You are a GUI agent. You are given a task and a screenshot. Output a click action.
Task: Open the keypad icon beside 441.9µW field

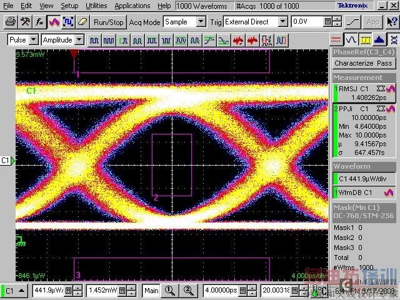pos(69,291)
